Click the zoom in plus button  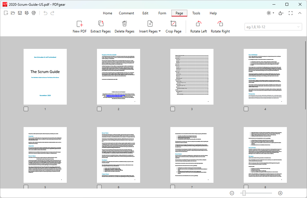(x=280, y=193)
